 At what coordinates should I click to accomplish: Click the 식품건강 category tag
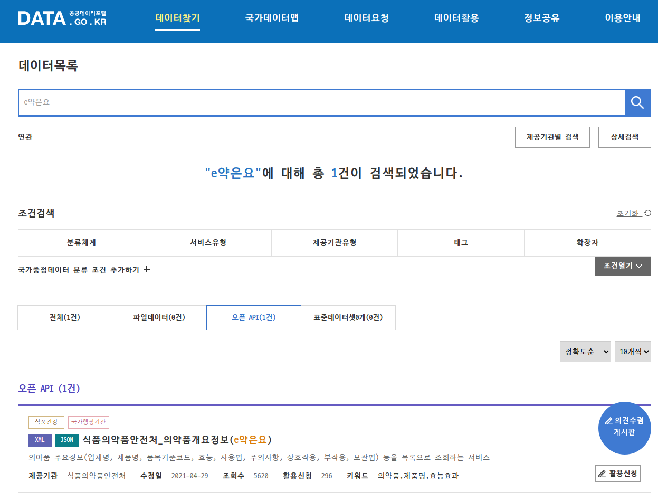pyautogui.click(x=46, y=422)
